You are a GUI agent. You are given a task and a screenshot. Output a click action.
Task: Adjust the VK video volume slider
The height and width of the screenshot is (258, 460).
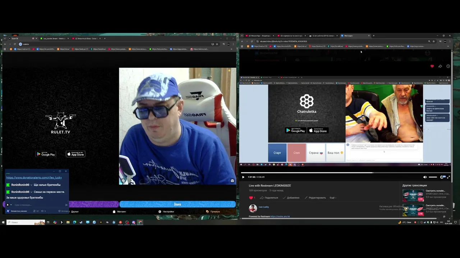coord(433,177)
